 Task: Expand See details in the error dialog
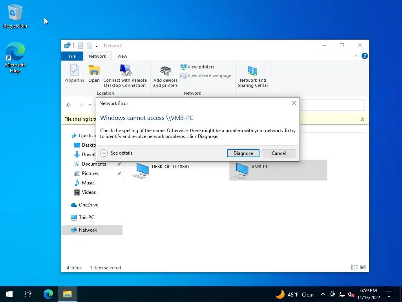pos(116,153)
